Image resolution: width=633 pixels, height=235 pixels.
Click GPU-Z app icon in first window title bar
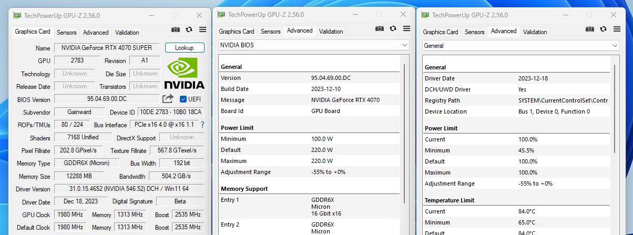pos(17,16)
